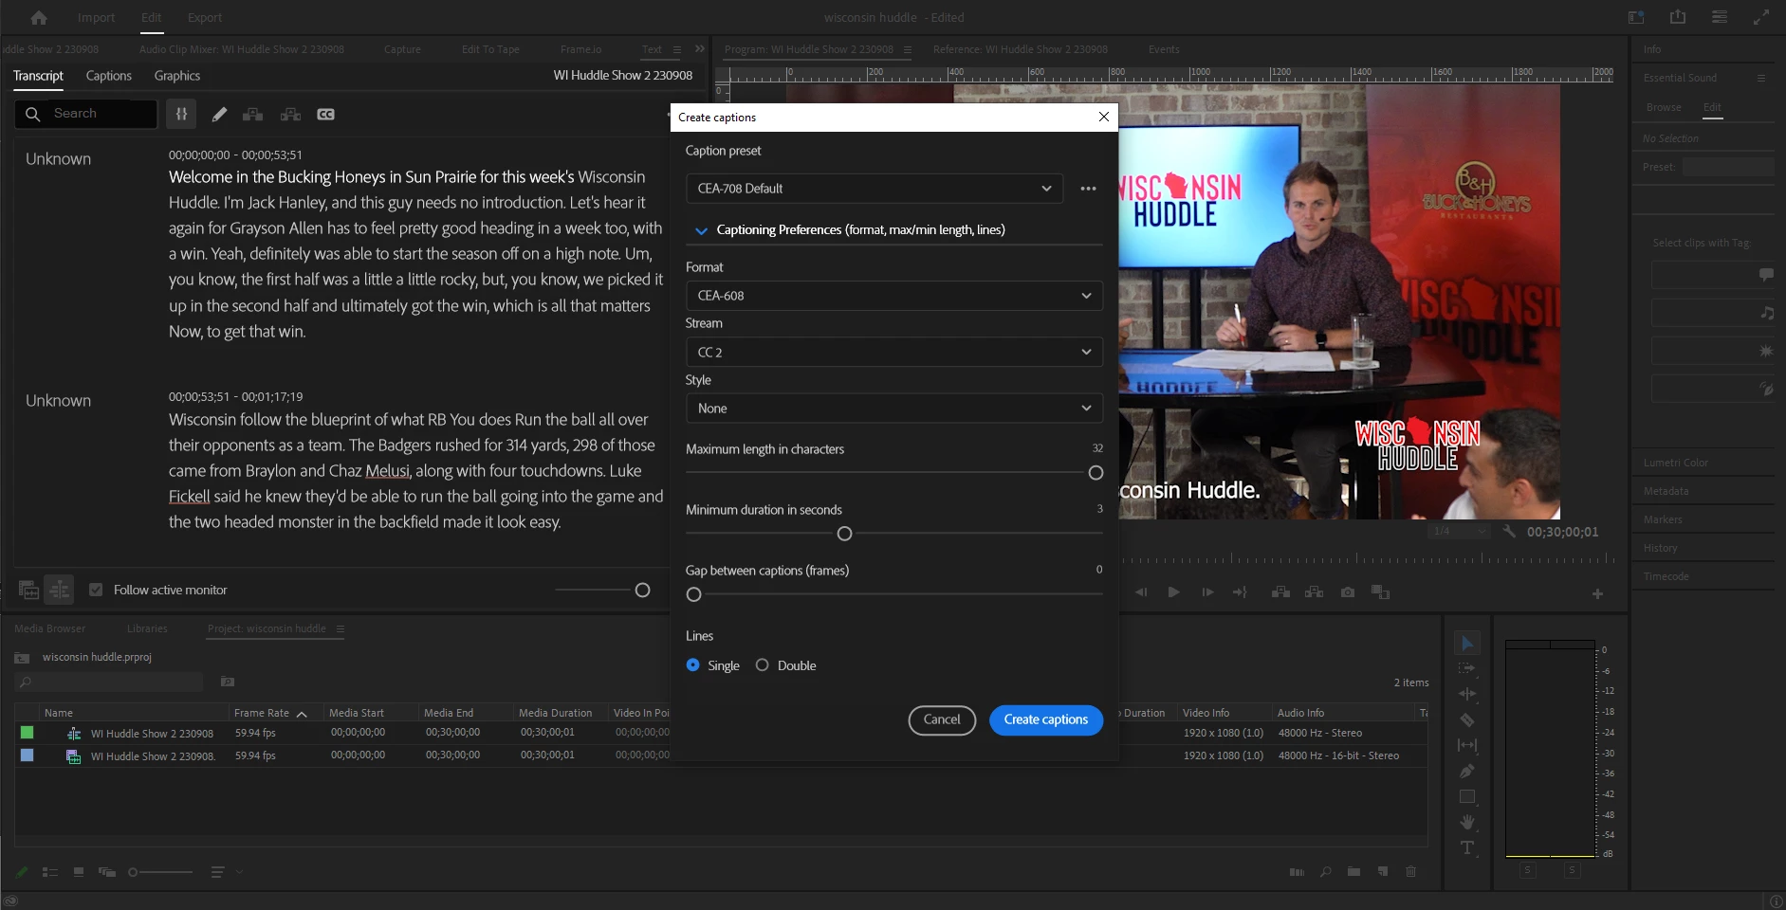Open the Export workspace tab
Image resolution: width=1786 pixels, height=910 pixels.
pos(205,17)
